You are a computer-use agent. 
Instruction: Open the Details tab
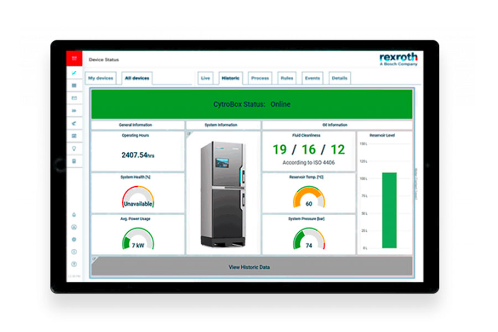point(340,78)
